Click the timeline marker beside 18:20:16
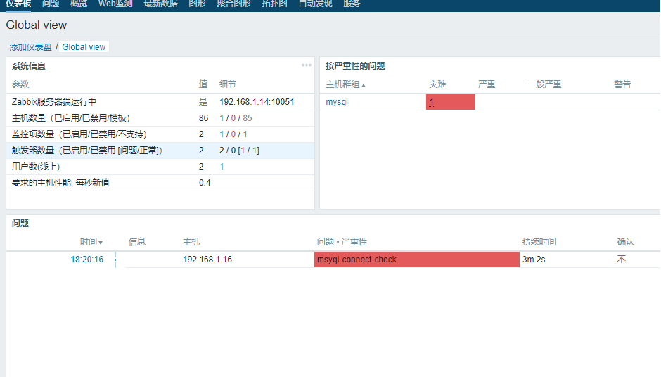661x377 pixels. pos(115,260)
